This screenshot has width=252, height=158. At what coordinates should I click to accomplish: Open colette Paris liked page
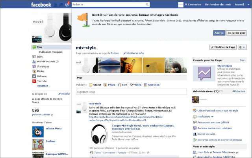[x=54, y=128]
